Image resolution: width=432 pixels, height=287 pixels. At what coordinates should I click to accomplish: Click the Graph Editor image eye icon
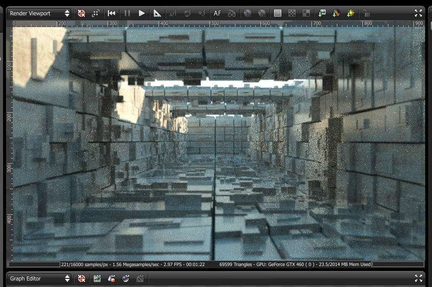(x=97, y=278)
